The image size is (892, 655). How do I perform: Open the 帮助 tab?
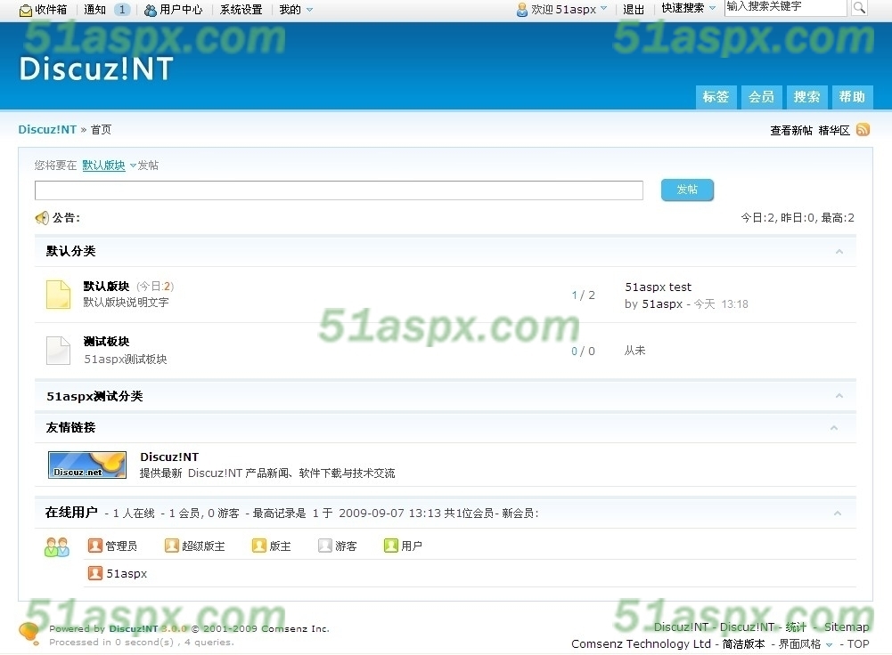852,97
